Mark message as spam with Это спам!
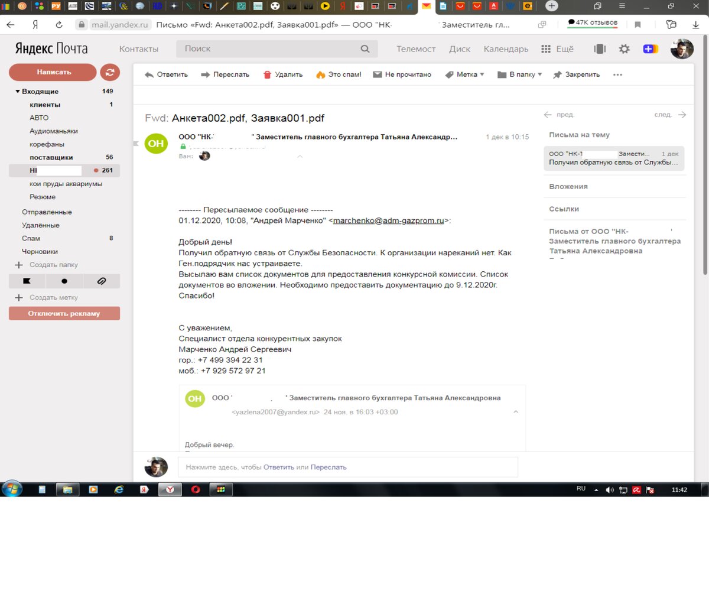 [x=339, y=74]
